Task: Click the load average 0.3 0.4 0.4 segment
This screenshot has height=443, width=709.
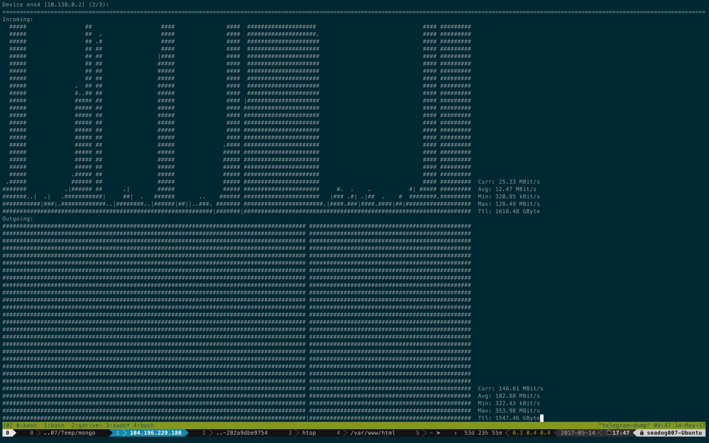Action: coord(531,433)
